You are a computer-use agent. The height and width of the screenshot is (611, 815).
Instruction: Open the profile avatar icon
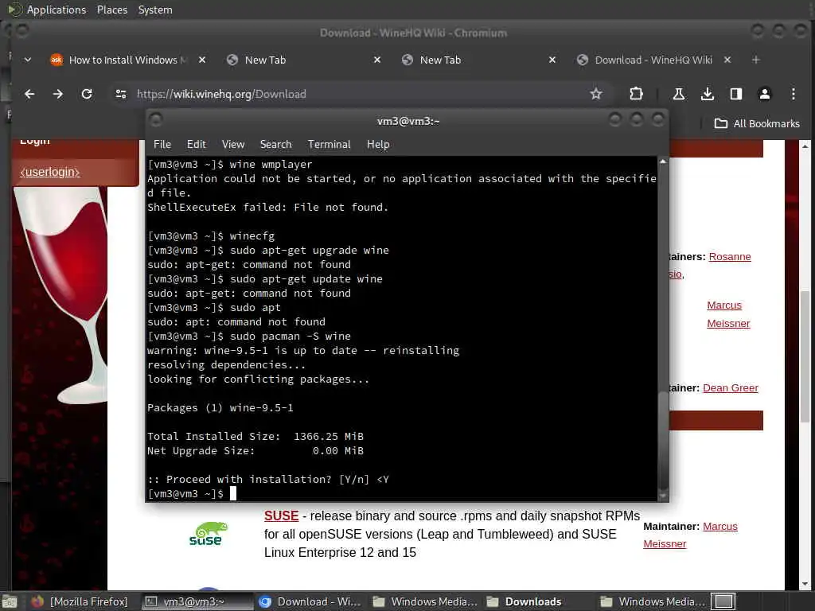pos(764,94)
